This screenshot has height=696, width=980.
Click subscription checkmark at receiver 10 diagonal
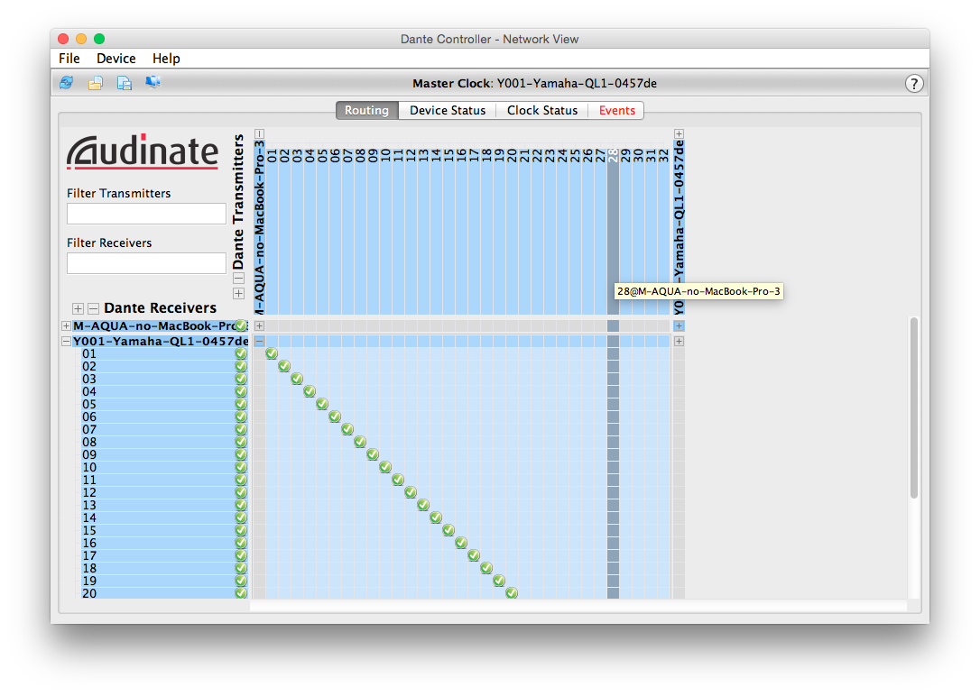click(x=385, y=467)
